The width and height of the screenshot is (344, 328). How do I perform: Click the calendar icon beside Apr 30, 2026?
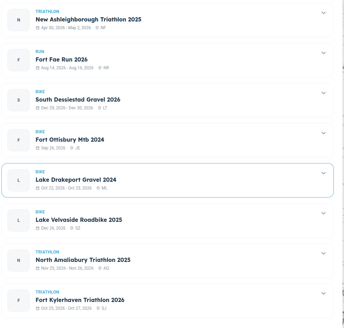coord(38,28)
